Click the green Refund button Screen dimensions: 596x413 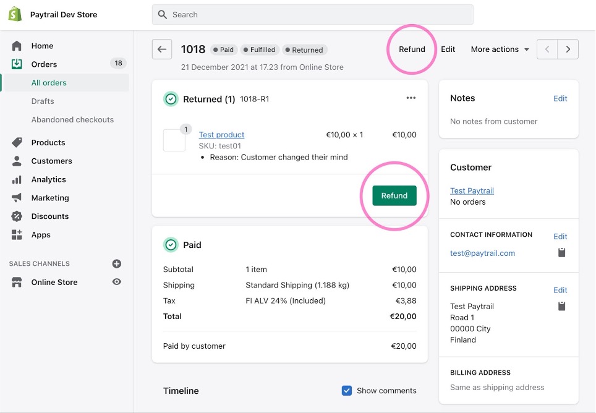394,195
